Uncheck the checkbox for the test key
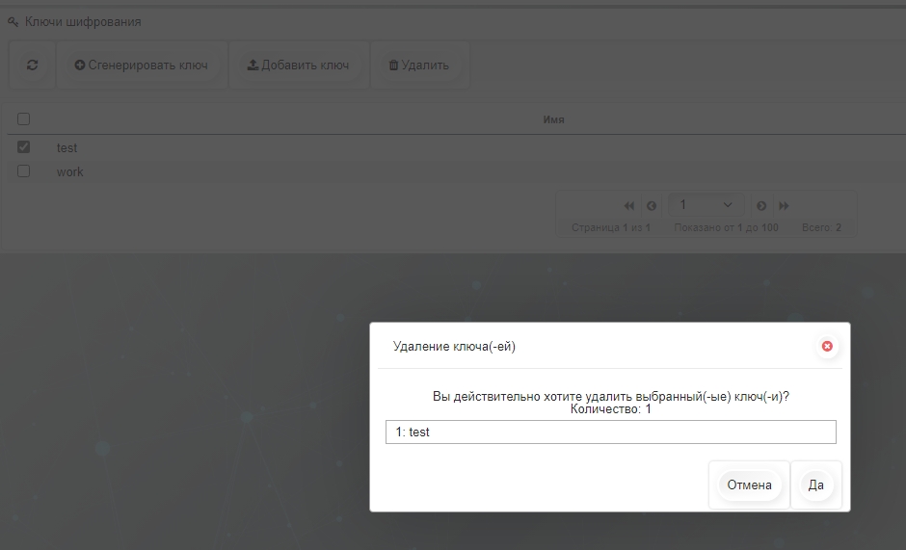The width and height of the screenshot is (906, 550). click(23, 146)
